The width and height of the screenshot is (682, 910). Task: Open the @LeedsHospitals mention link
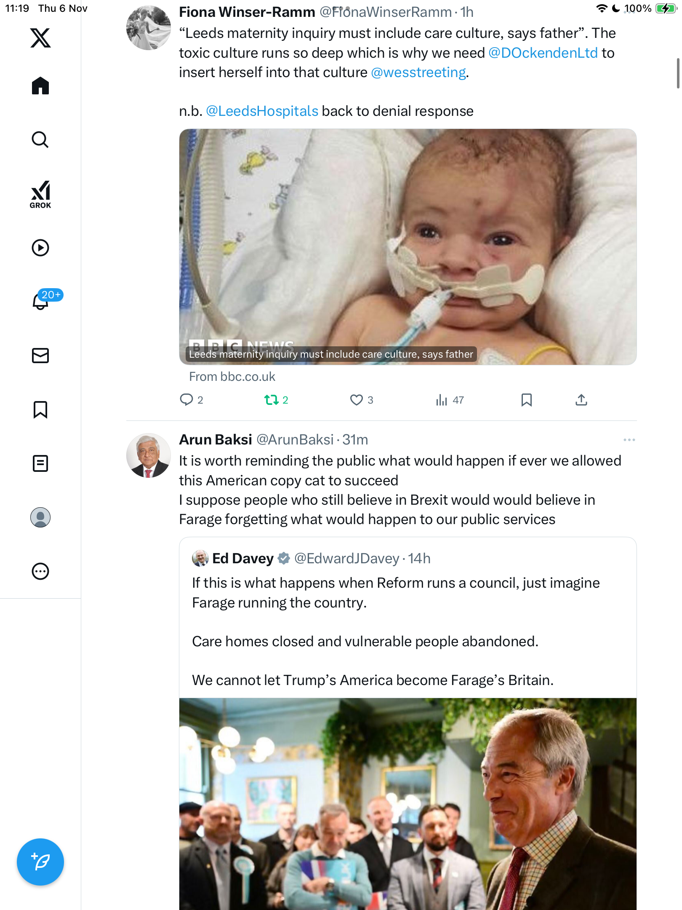(x=262, y=111)
